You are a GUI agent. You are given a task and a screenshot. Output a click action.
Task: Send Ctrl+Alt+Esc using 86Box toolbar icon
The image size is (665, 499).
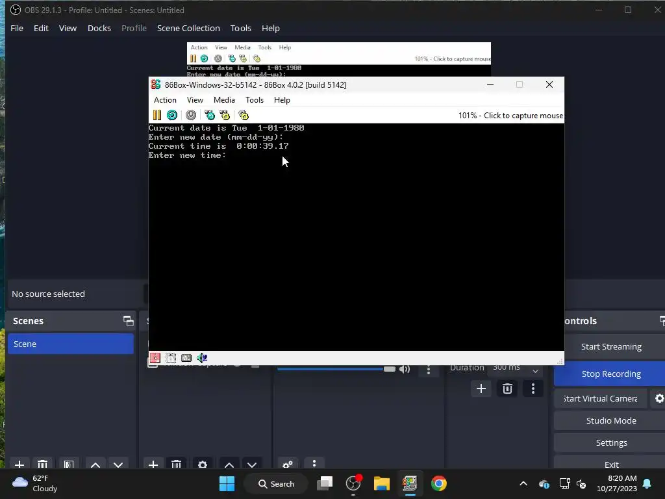click(225, 115)
